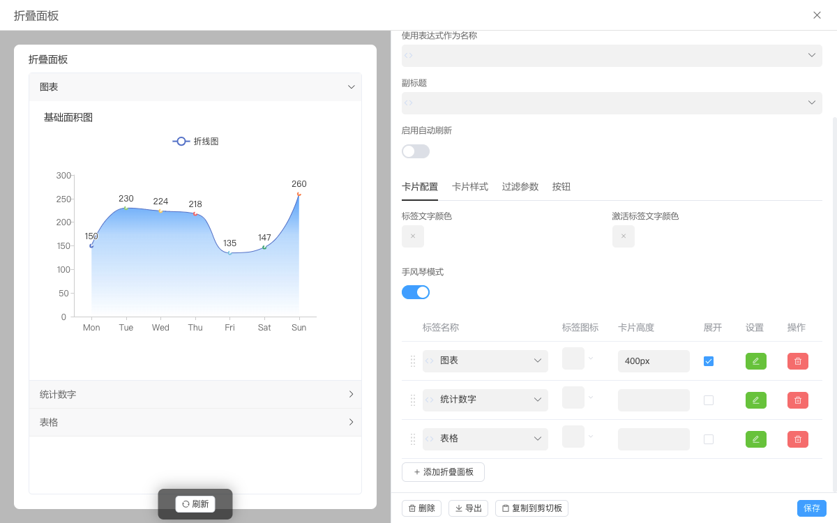The height and width of the screenshot is (523, 837).
Task: Click the 折线图 line chart legend icon
Action: [181, 141]
